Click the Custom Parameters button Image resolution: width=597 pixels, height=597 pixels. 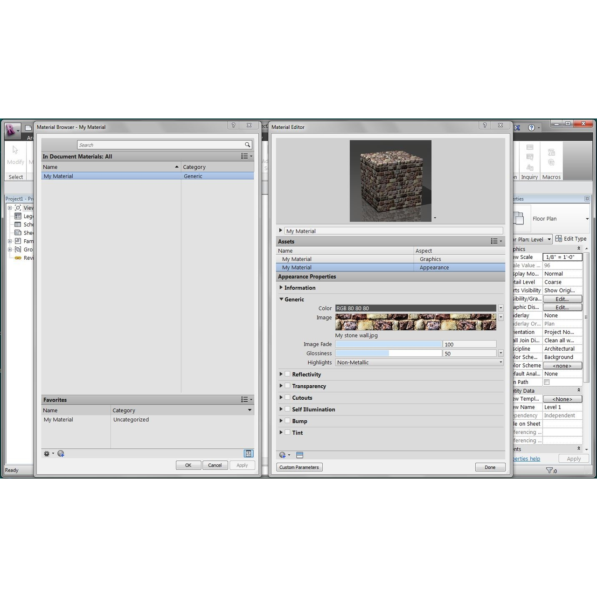click(x=299, y=467)
